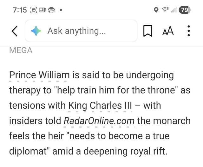
Task: Tap the MEGA credit label
Action: (21, 50)
